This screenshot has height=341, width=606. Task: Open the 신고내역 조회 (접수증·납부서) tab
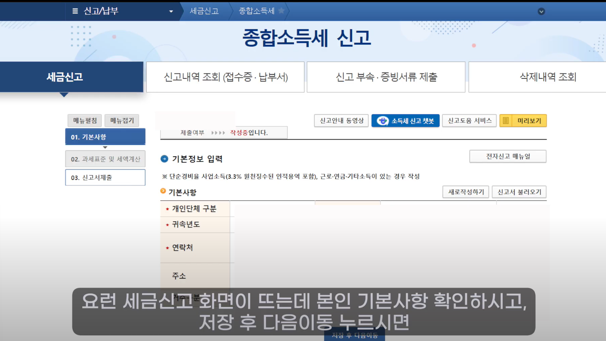(x=225, y=77)
